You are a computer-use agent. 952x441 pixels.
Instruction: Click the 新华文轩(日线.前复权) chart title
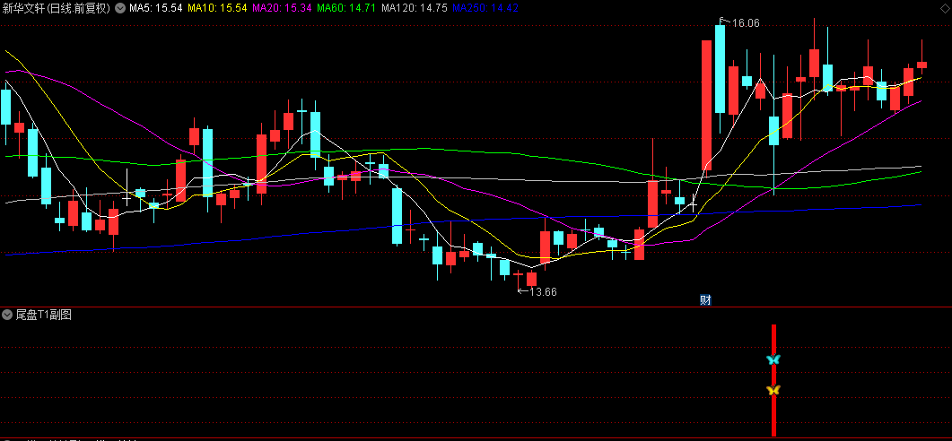(x=57, y=8)
